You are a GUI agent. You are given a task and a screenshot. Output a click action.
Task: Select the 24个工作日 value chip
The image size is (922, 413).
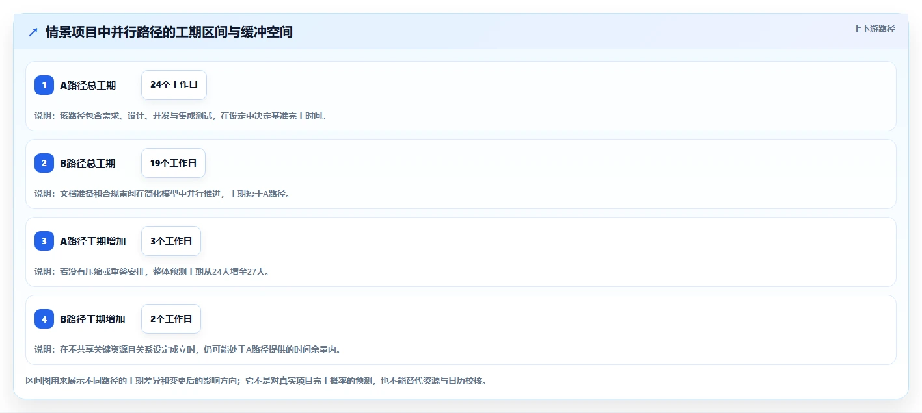[174, 85]
